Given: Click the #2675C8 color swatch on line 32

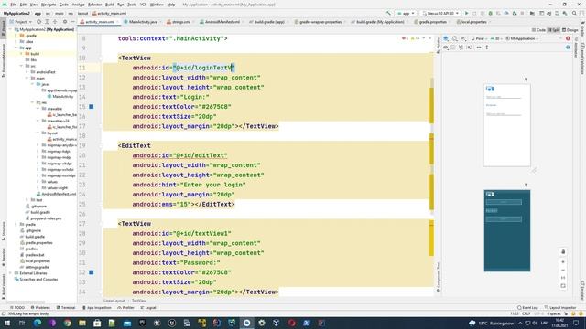Looking at the screenshot, I should click(92, 272).
